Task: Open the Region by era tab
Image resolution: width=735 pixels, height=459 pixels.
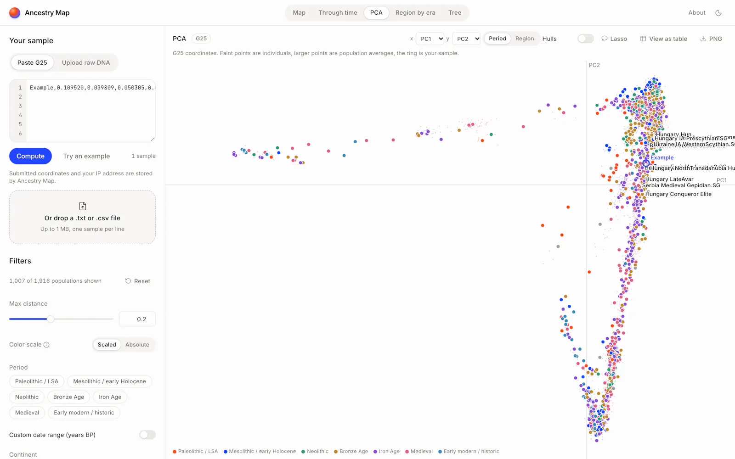Action: point(415,13)
